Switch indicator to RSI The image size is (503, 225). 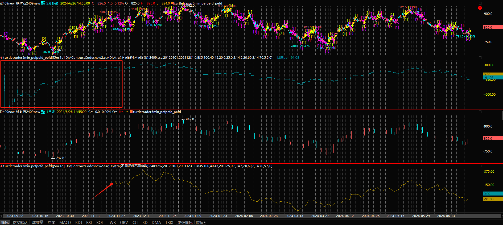click(x=89, y=222)
